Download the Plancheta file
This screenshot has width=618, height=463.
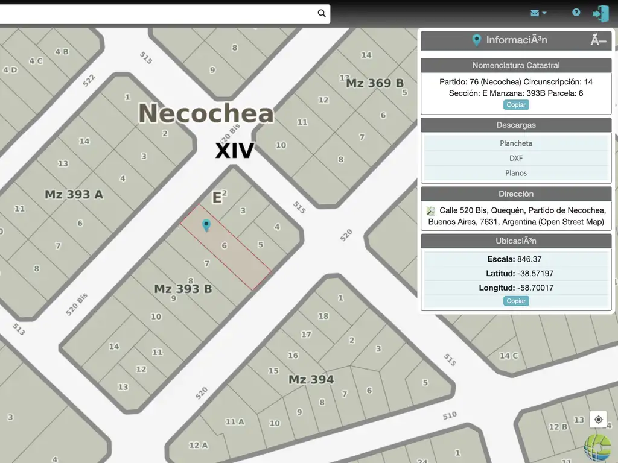(x=516, y=143)
